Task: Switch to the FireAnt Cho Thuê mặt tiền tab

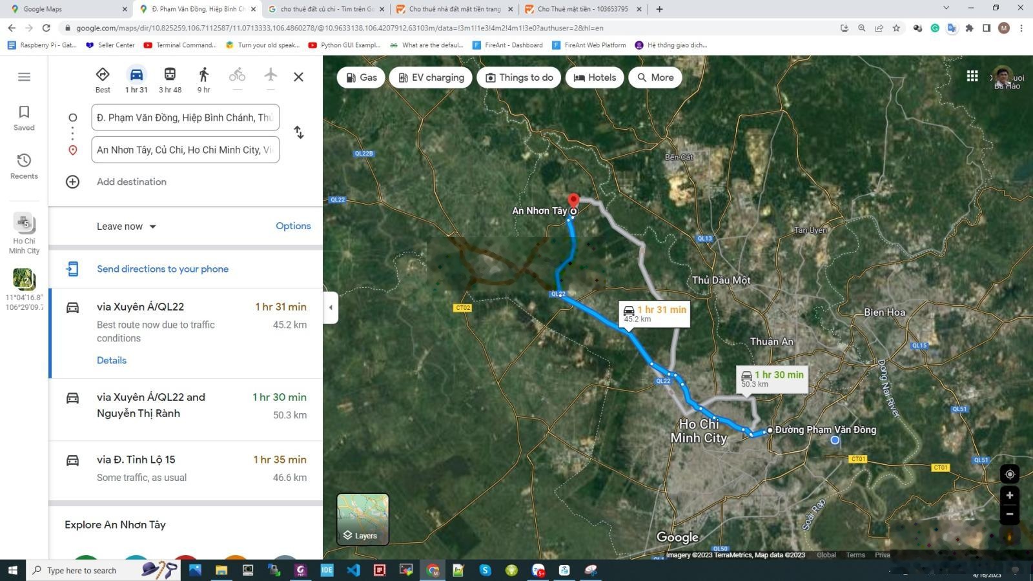Action: 583,9
